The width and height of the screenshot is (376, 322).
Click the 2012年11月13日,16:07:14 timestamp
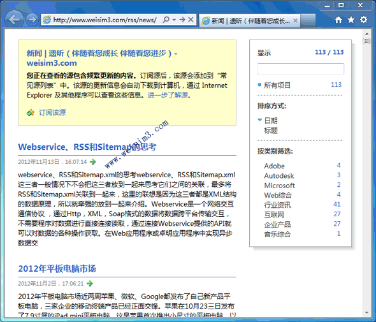click(x=52, y=162)
